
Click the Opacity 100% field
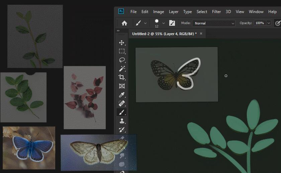pyautogui.click(x=260, y=23)
